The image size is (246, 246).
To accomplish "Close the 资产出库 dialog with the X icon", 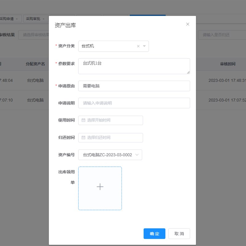I will click(188, 24).
